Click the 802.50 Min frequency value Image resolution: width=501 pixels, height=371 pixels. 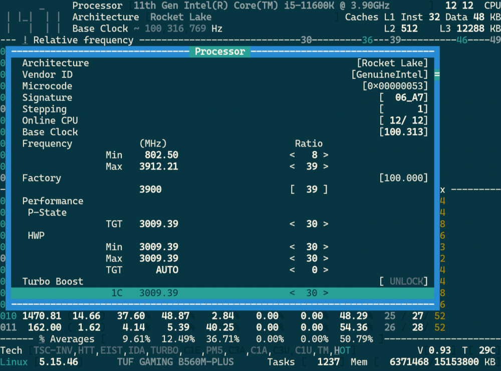pos(161,155)
